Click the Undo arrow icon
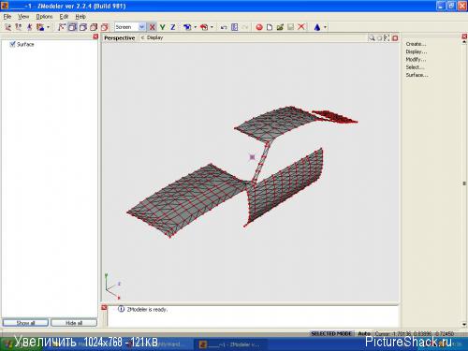This screenshot has height=351, width=468. coord(224,27)
